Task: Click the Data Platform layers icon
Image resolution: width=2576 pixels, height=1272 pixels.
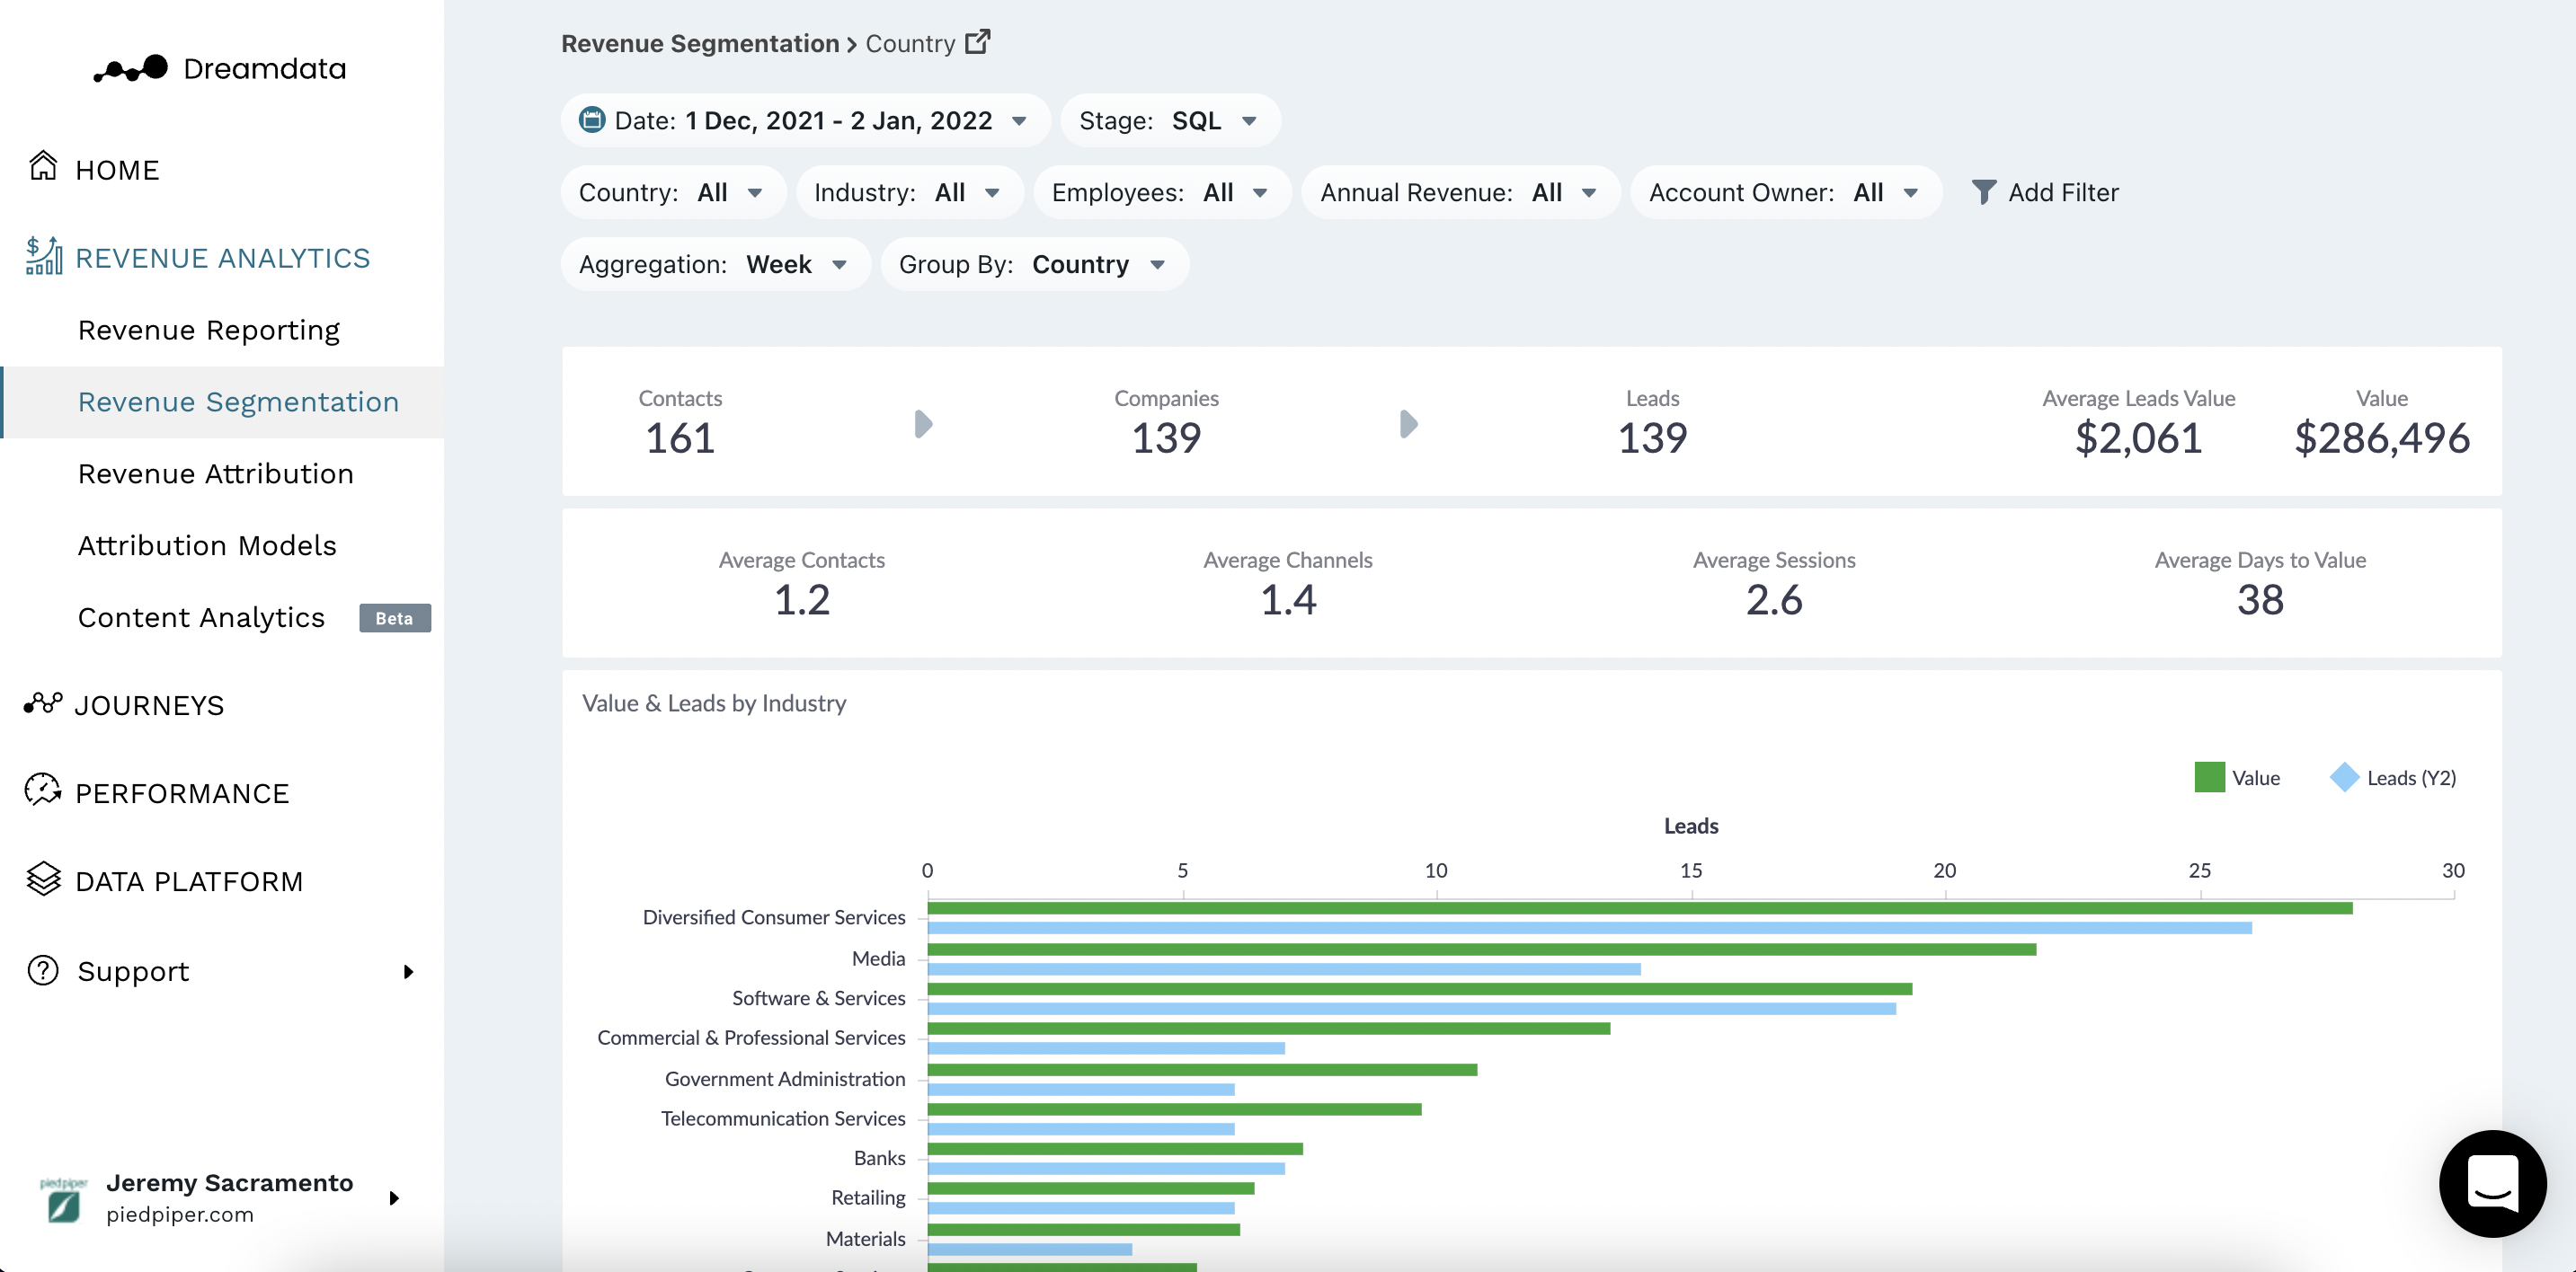Action: click(43, 879)
